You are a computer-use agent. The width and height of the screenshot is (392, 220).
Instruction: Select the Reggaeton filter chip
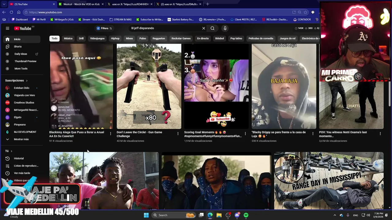coord(159,38)
